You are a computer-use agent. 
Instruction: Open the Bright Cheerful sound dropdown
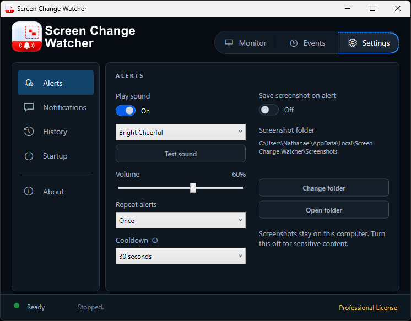pos(181,132)
